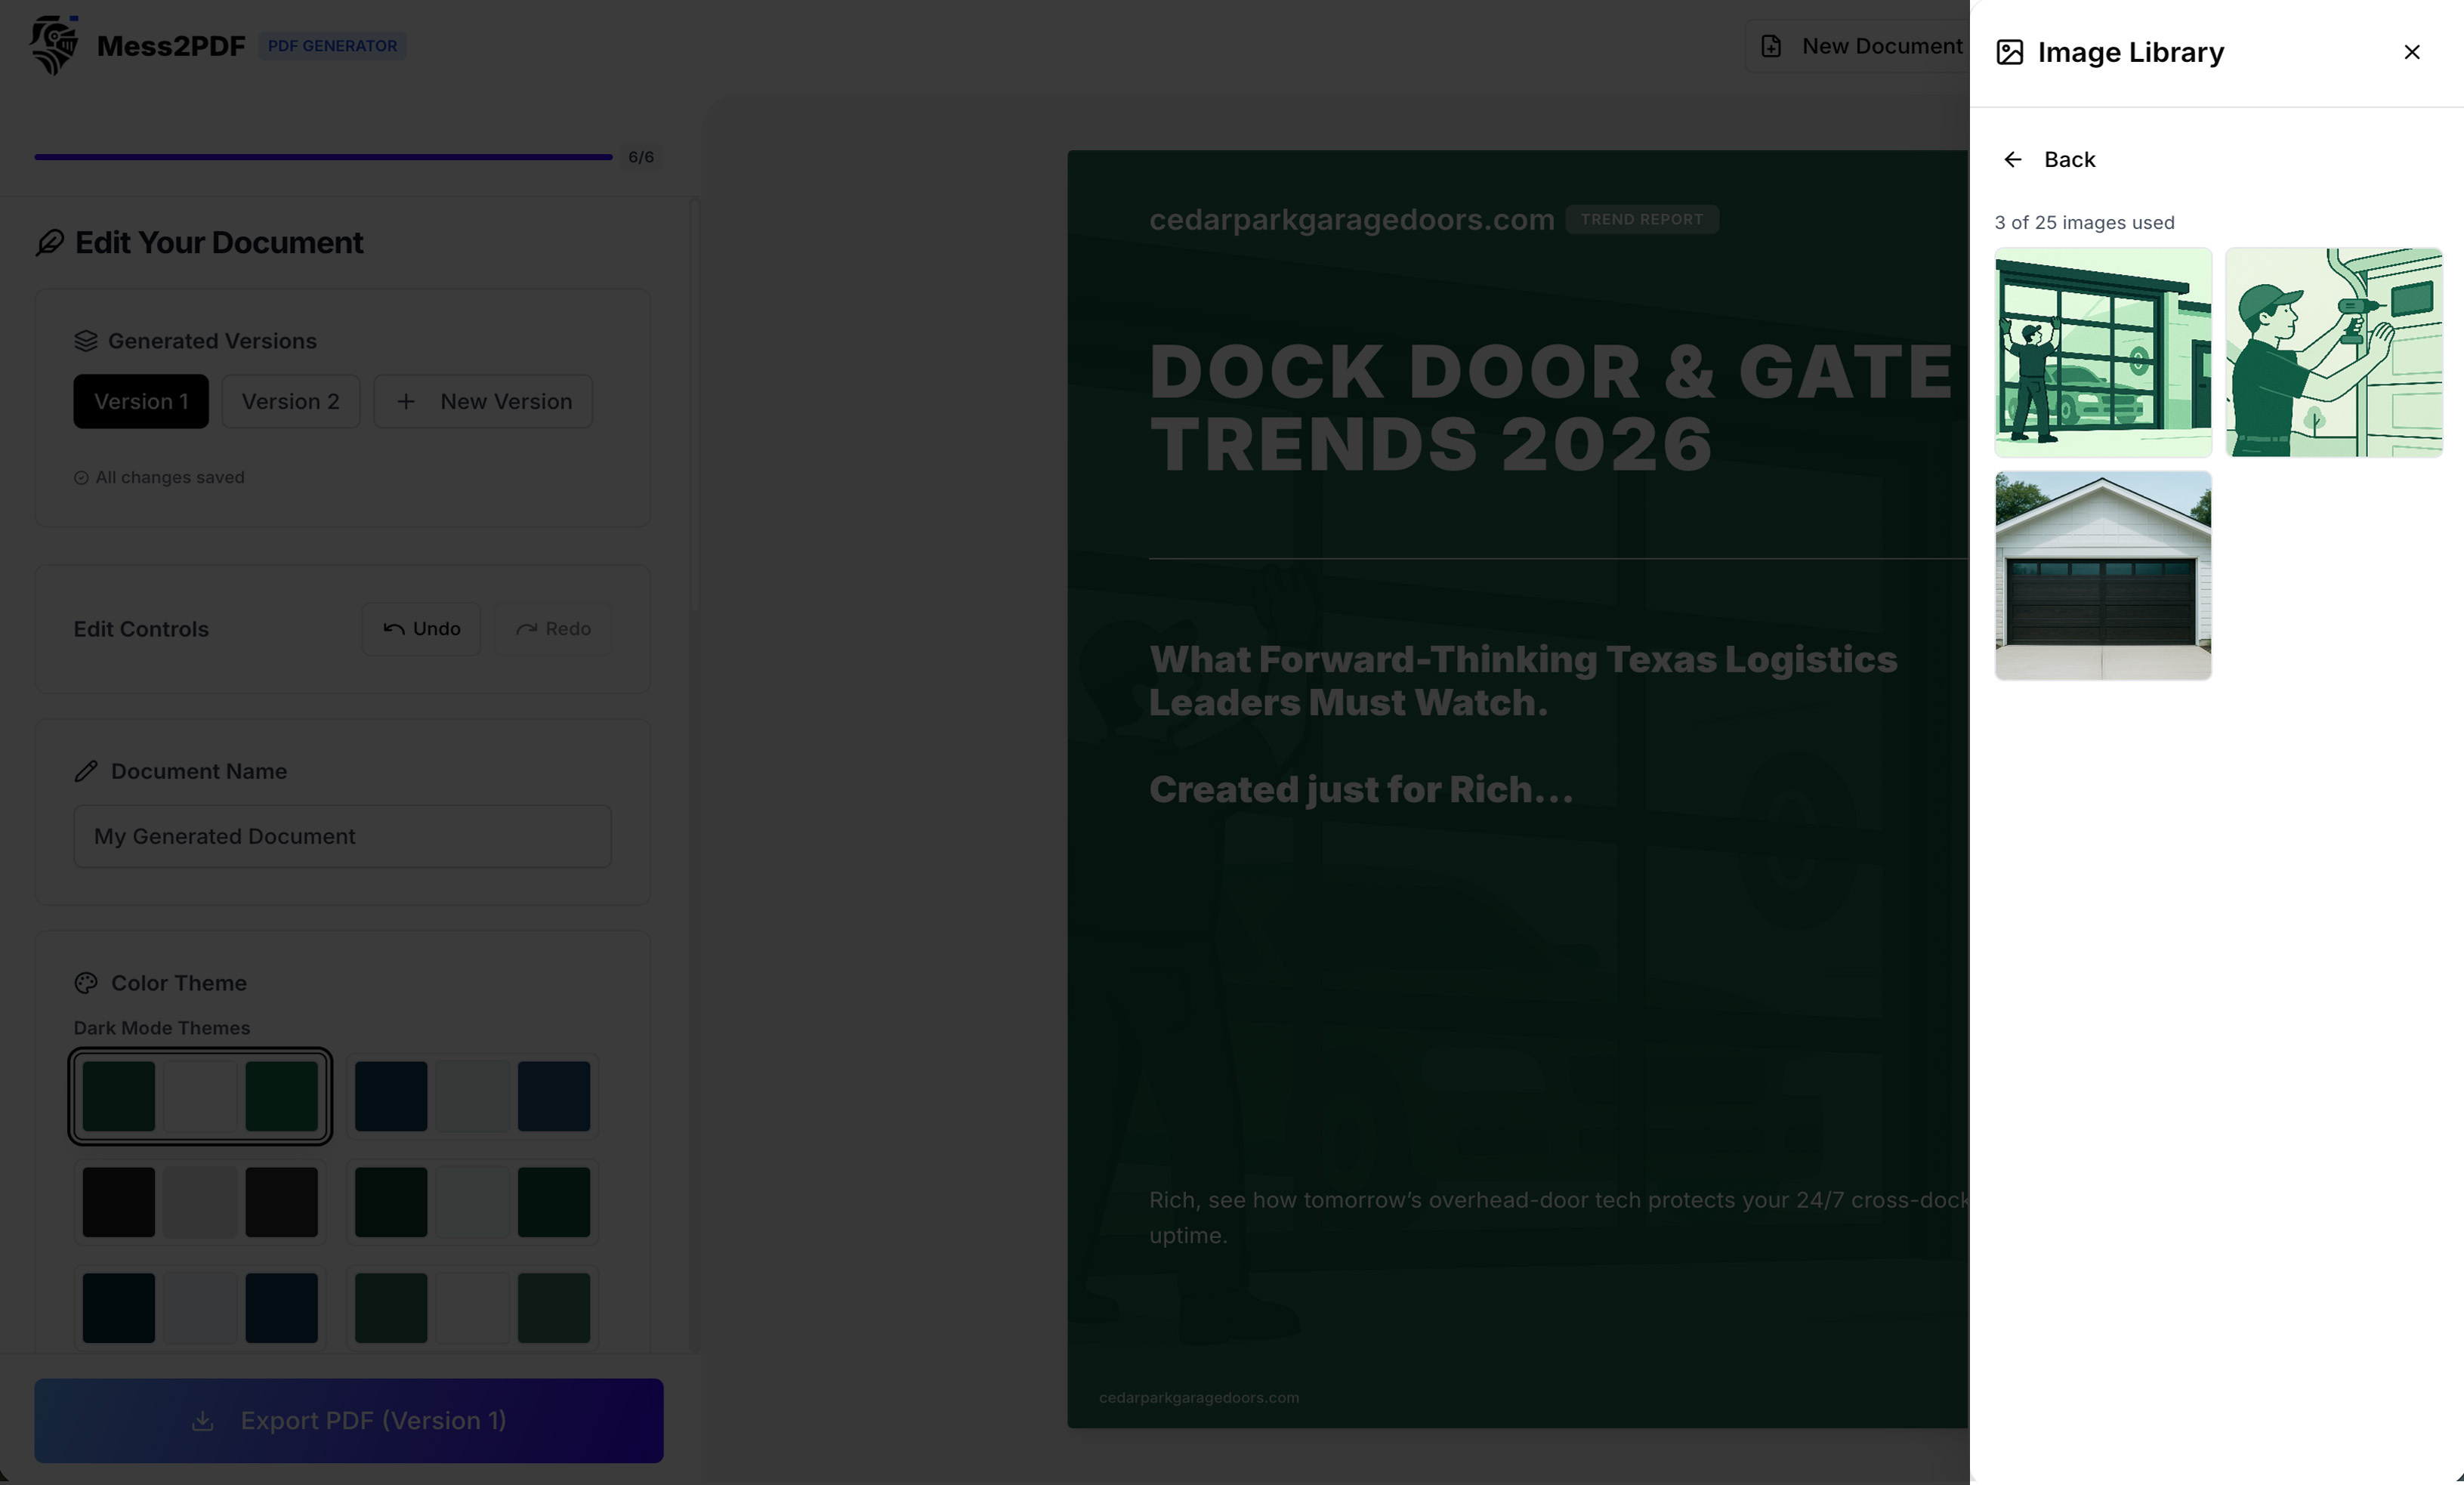Screen dimensions: 2464x1485
Task: Click the Color Theme palette icon
Action: tap(86, 983)
